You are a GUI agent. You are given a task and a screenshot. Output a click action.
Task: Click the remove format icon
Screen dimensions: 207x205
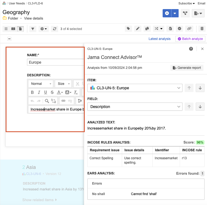[76, 92]
